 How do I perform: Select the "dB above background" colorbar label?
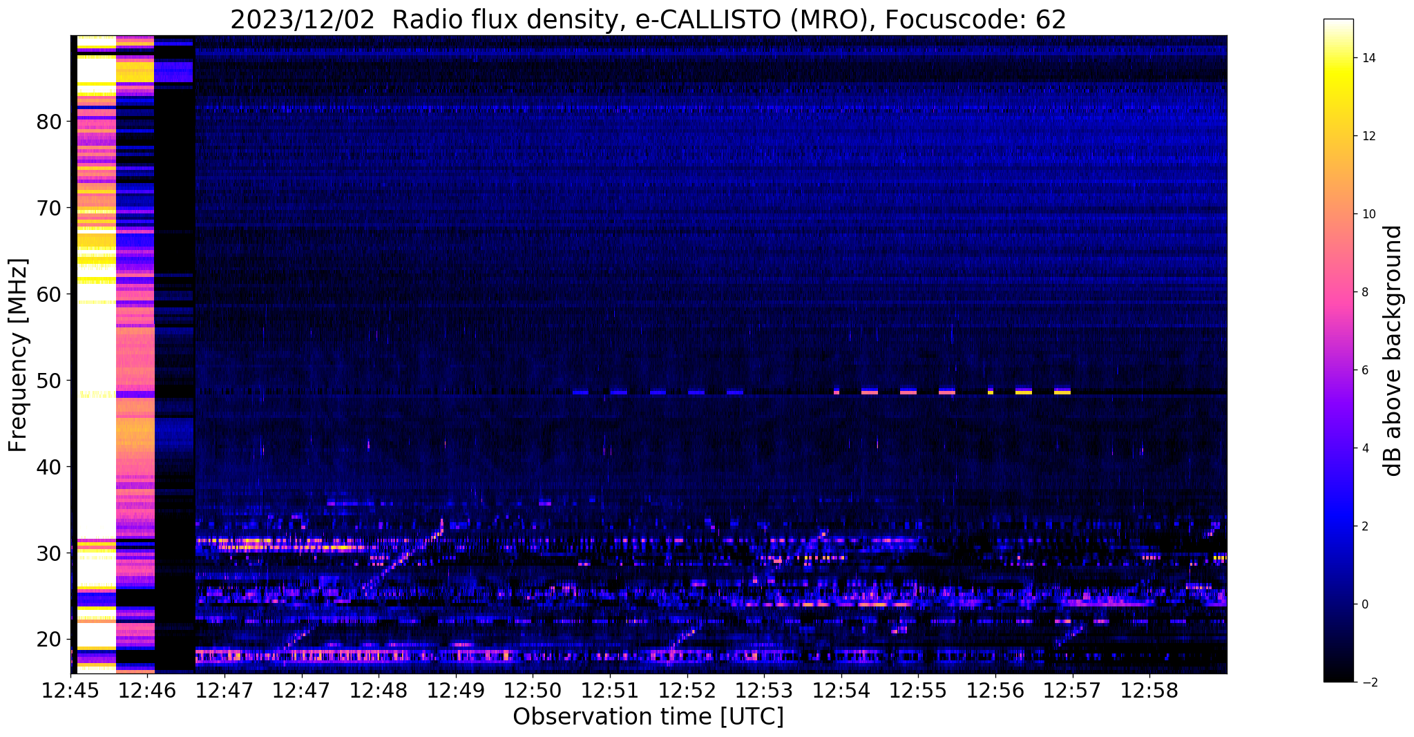1393,350
